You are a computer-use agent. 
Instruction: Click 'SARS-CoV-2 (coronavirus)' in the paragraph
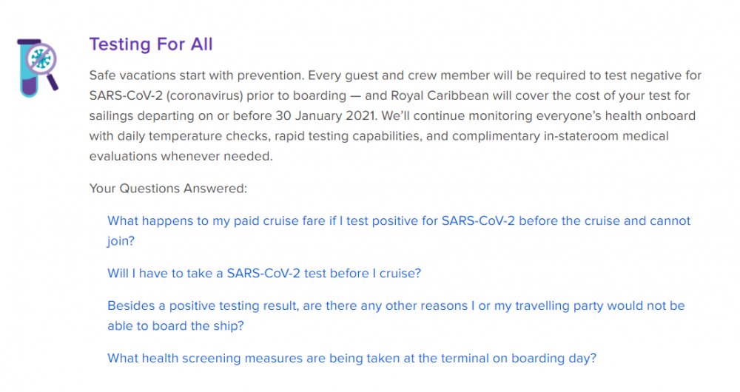tap(166, 95)
